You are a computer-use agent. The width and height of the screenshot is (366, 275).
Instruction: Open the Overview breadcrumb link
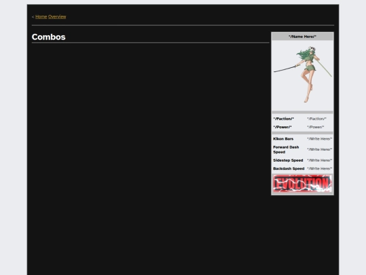[x=57, y=16]
